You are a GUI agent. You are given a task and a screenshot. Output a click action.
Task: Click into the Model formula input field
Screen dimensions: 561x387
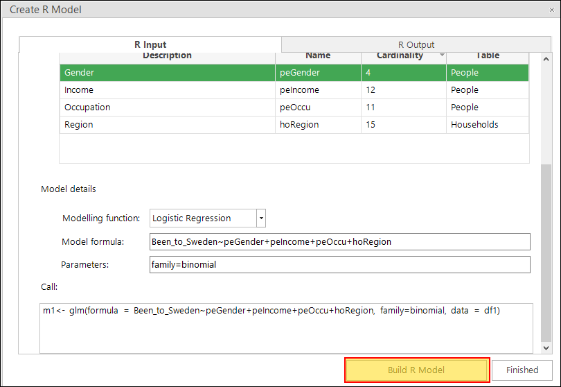pyautogui.click(x=340, y=242)
